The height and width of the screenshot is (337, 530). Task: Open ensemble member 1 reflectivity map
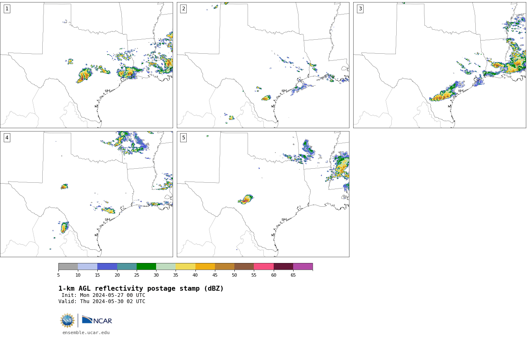pos(86,65)
